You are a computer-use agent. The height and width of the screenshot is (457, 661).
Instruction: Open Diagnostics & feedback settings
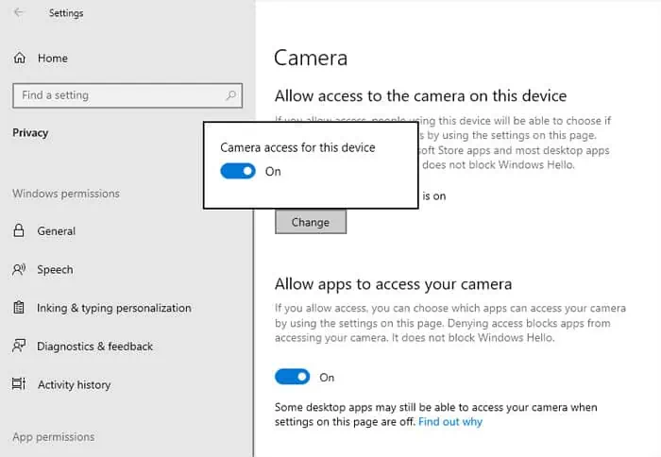94,347
